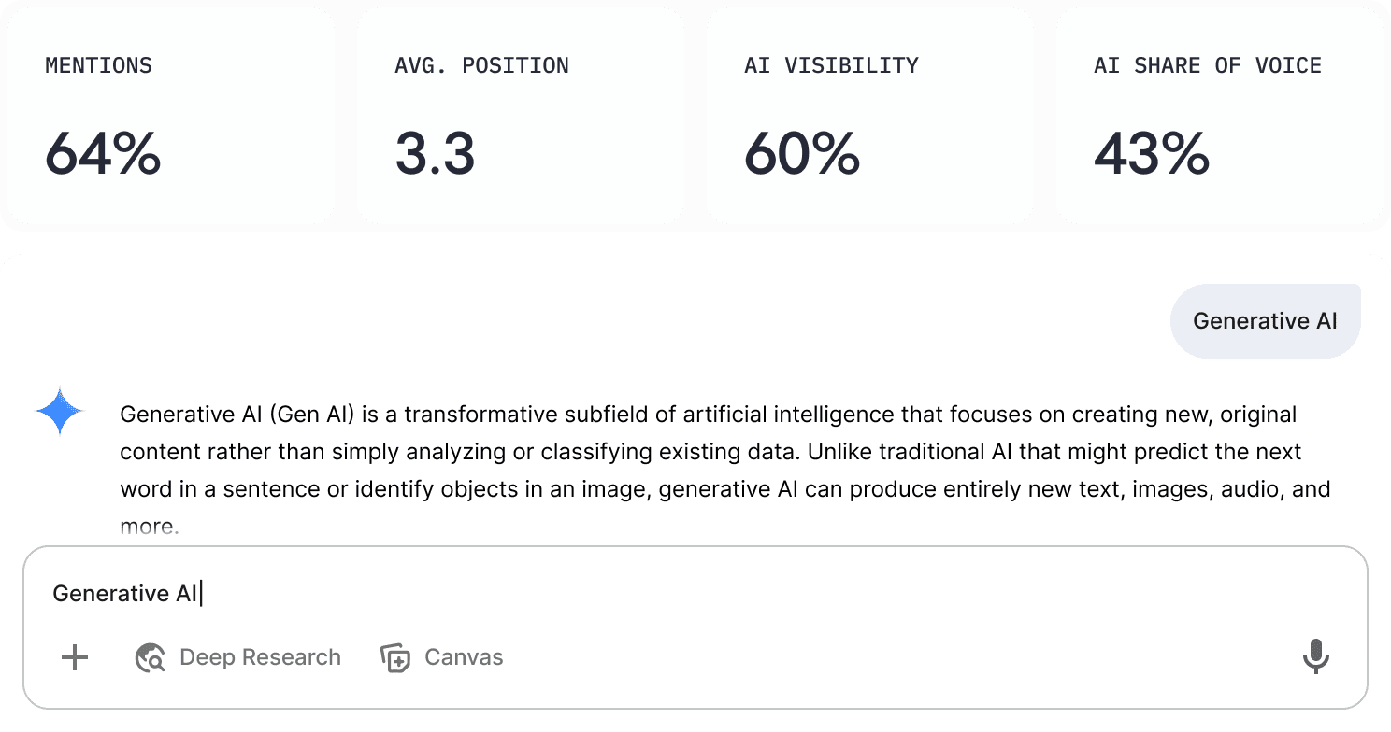This screenshot has width=1391, height=732.
Task: Click the 64% mentions value
Action: click(103, 153)
